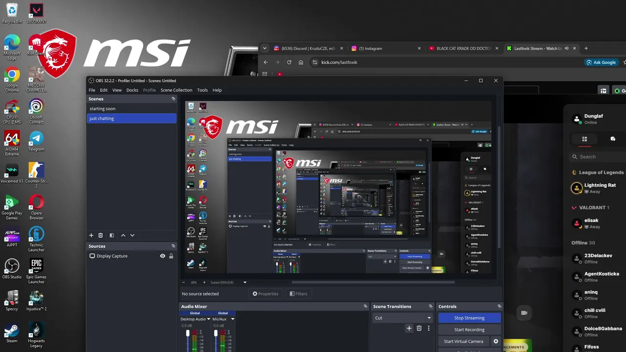Click Start Recording button
This screenshot has height=352, width=626.
coord(469,330)
